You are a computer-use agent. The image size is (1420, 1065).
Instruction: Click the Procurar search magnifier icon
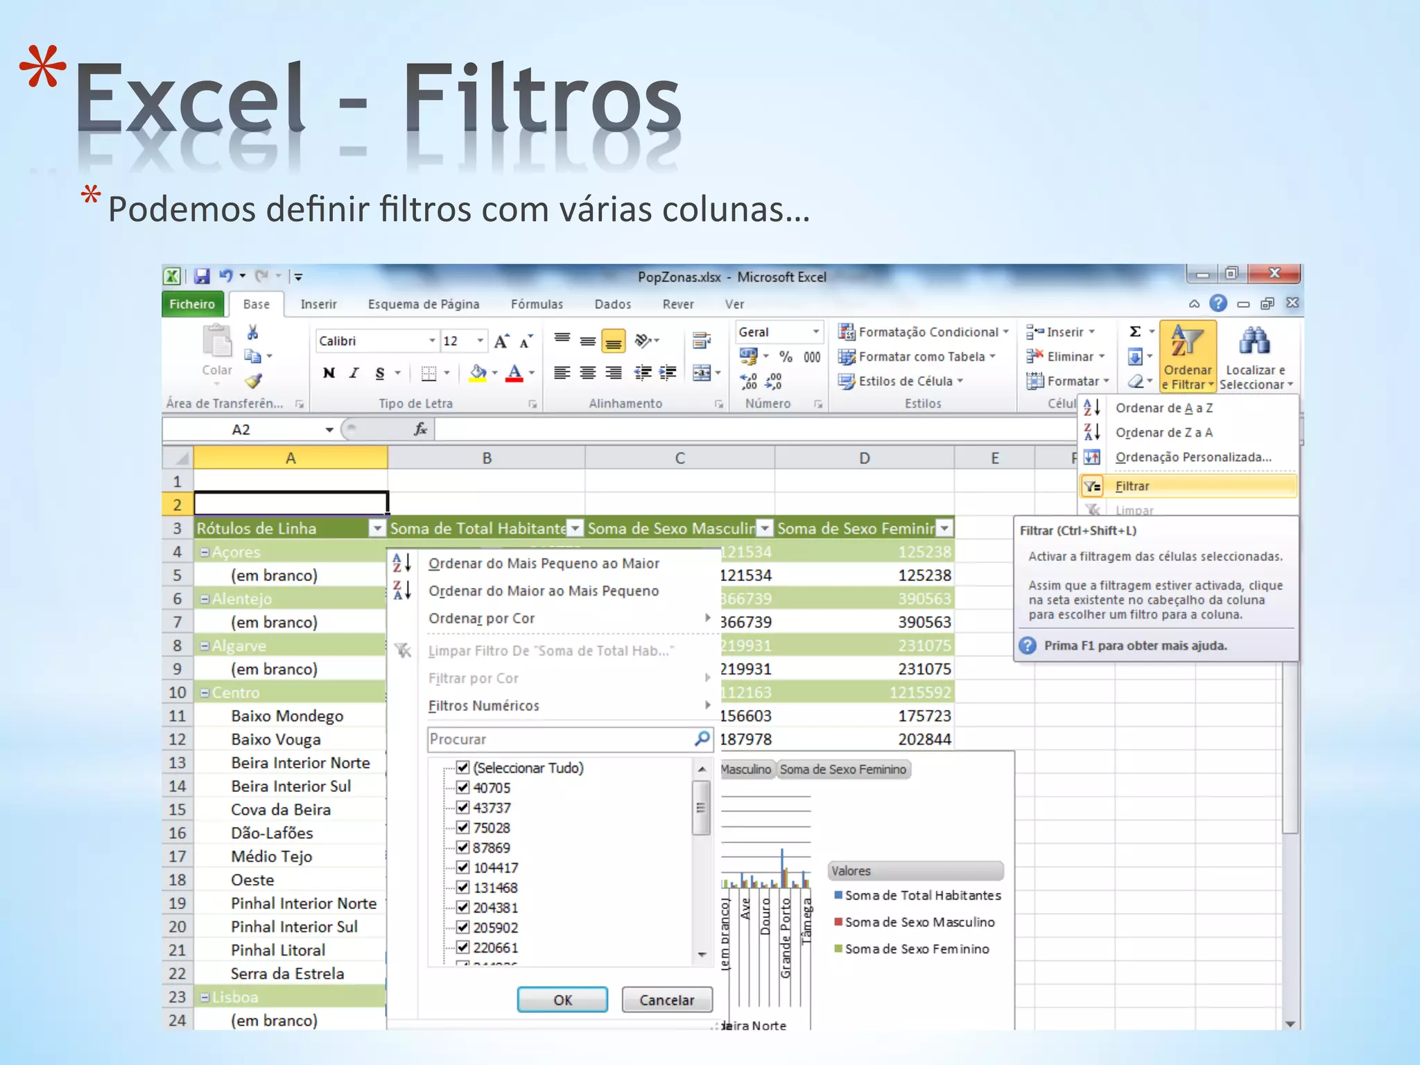click(x=702, y=738)
